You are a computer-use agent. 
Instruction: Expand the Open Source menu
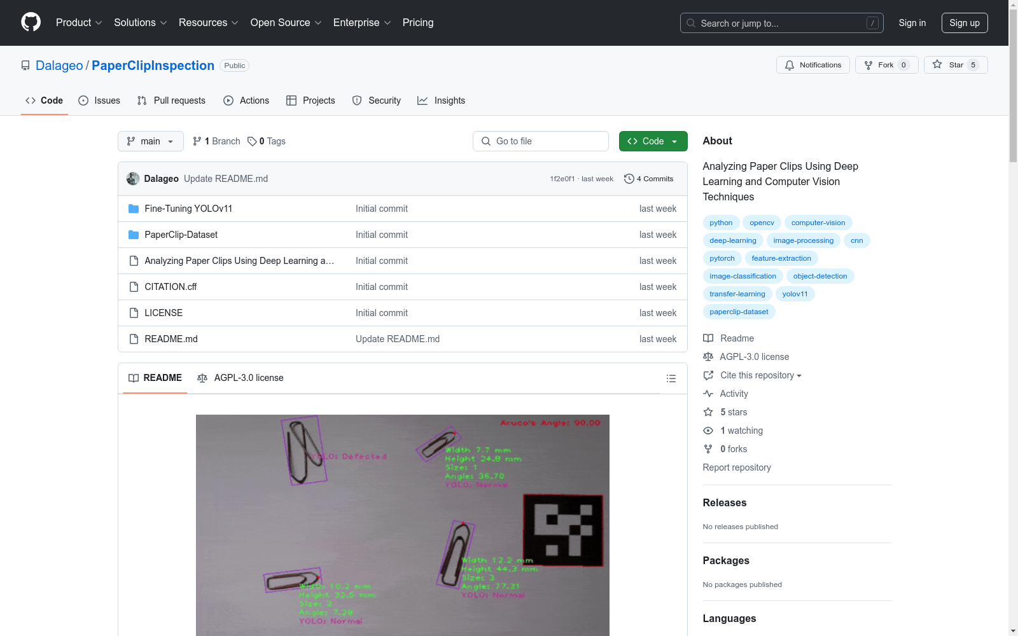(286, 22)
